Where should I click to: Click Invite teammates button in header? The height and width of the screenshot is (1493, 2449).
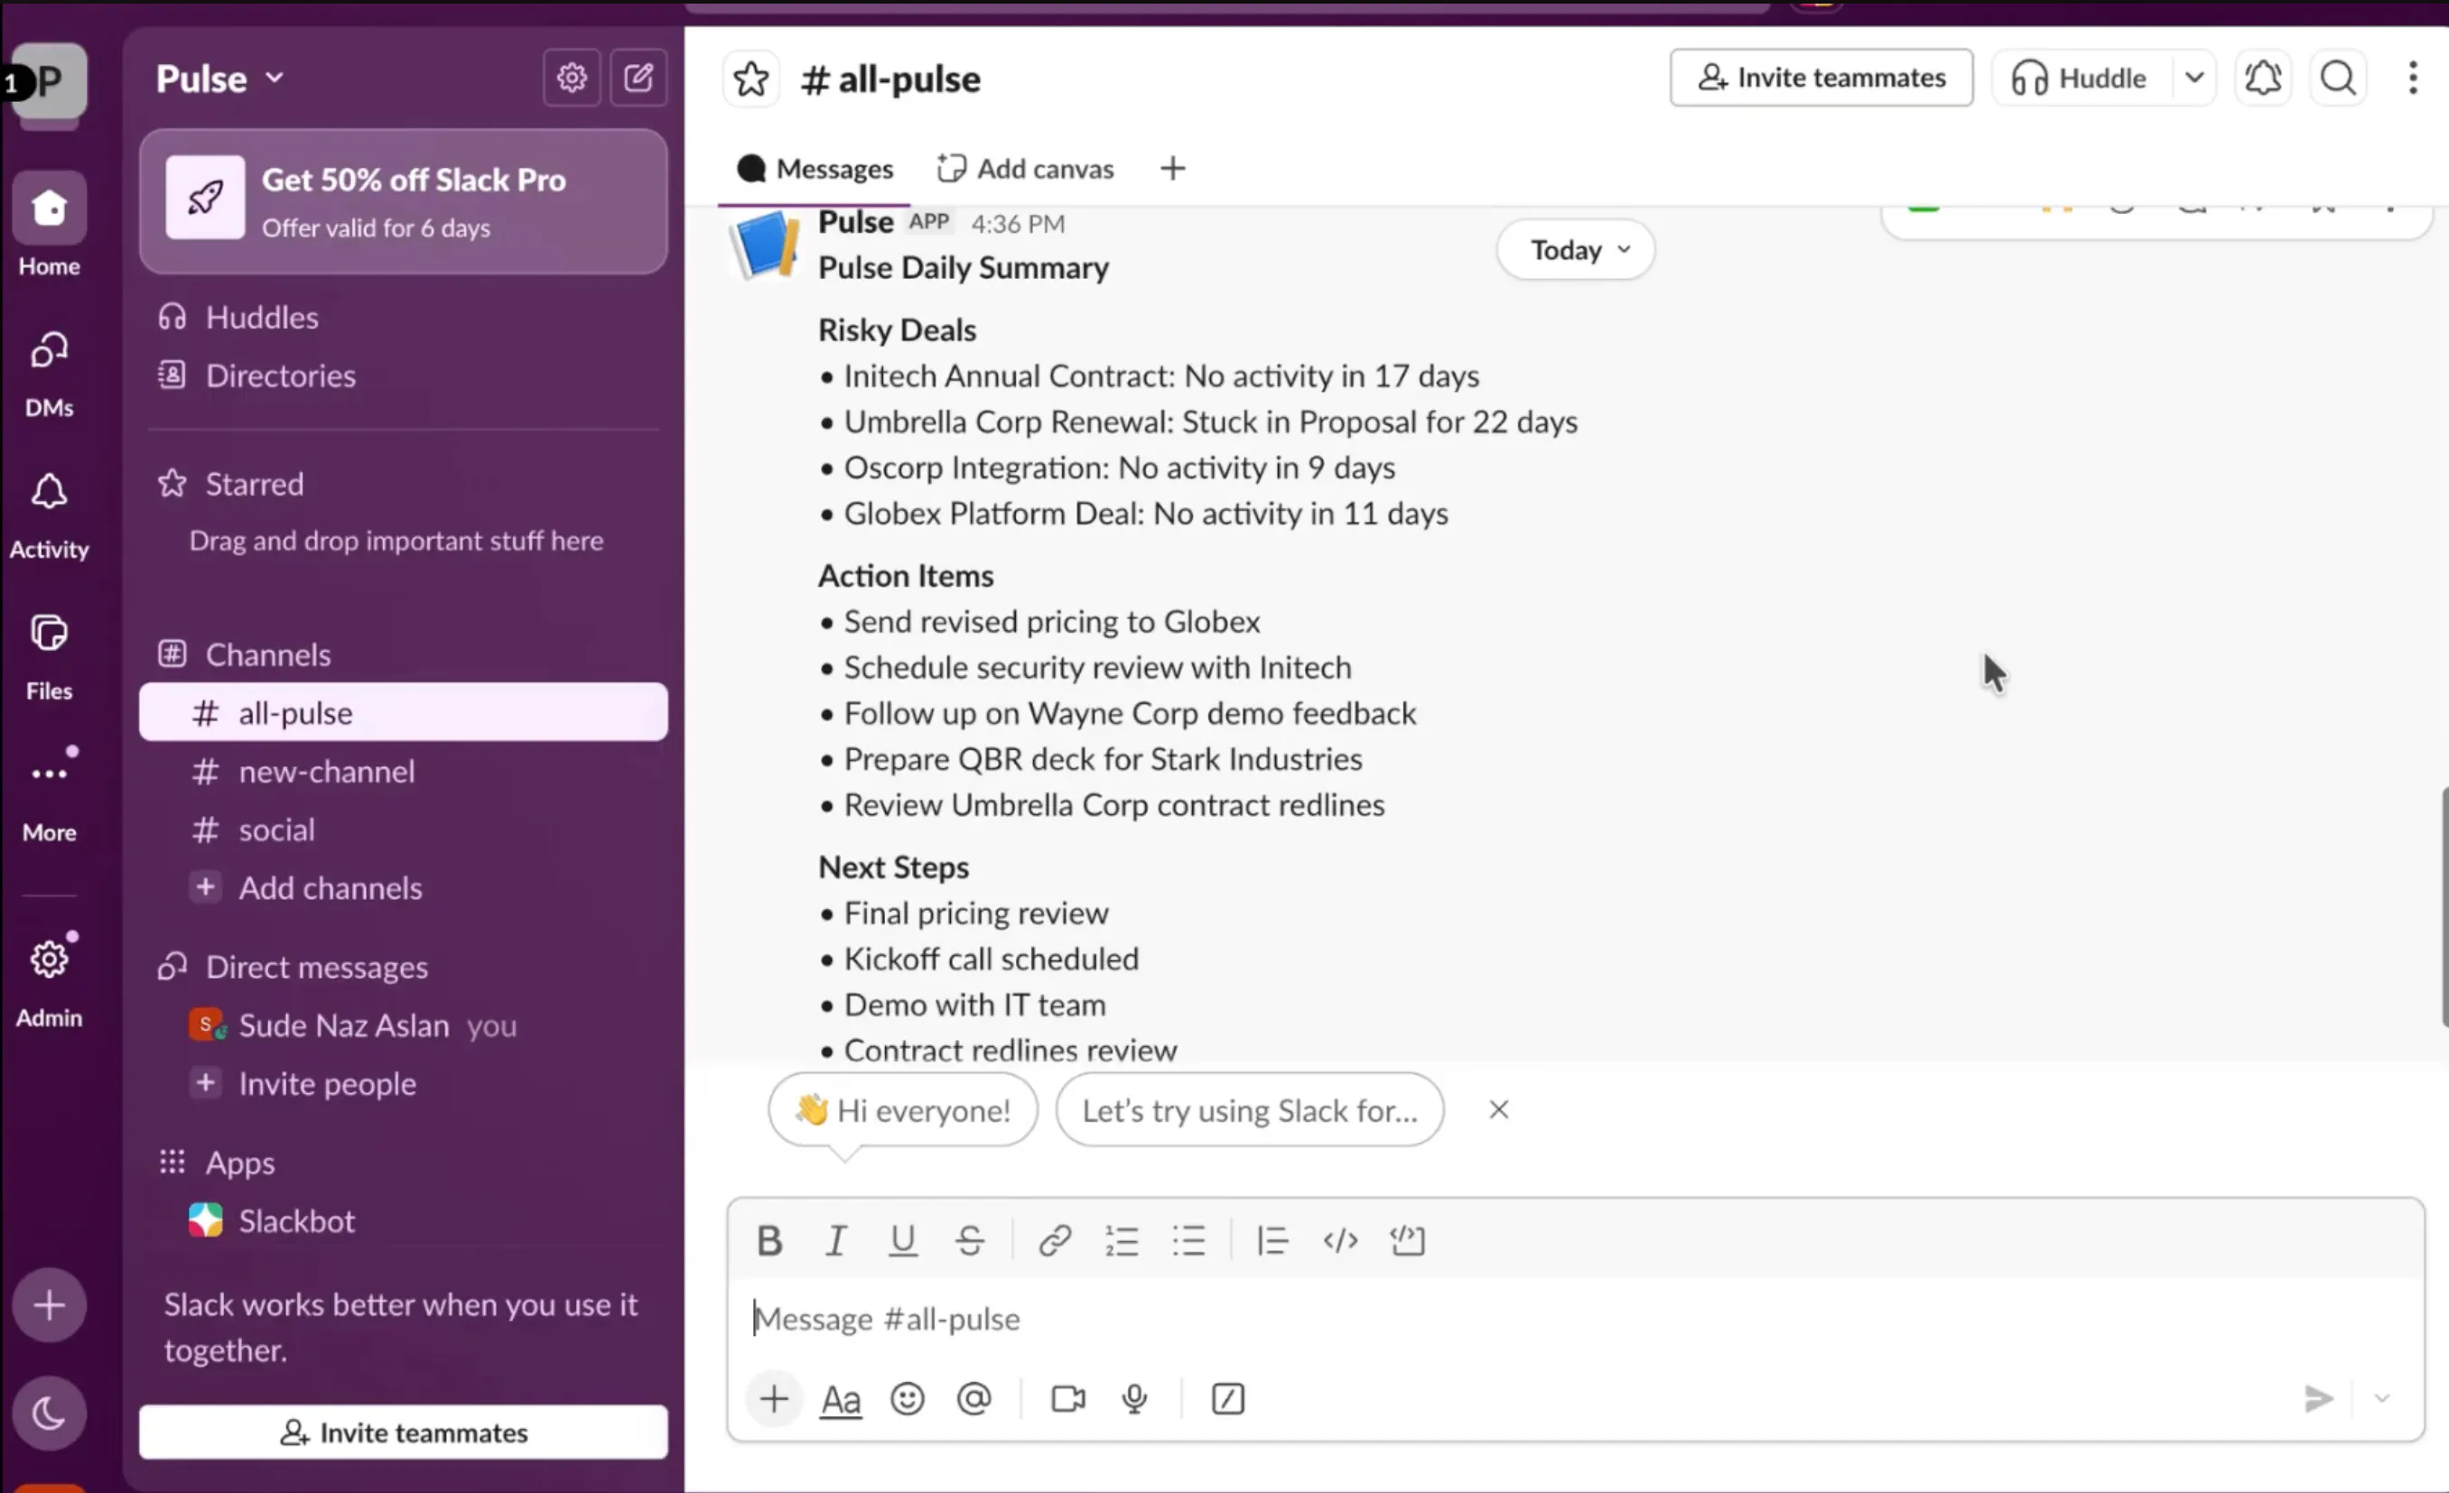click(1820, 78)
